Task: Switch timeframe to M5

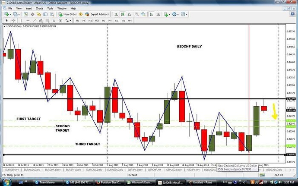Action: point(84,21)
